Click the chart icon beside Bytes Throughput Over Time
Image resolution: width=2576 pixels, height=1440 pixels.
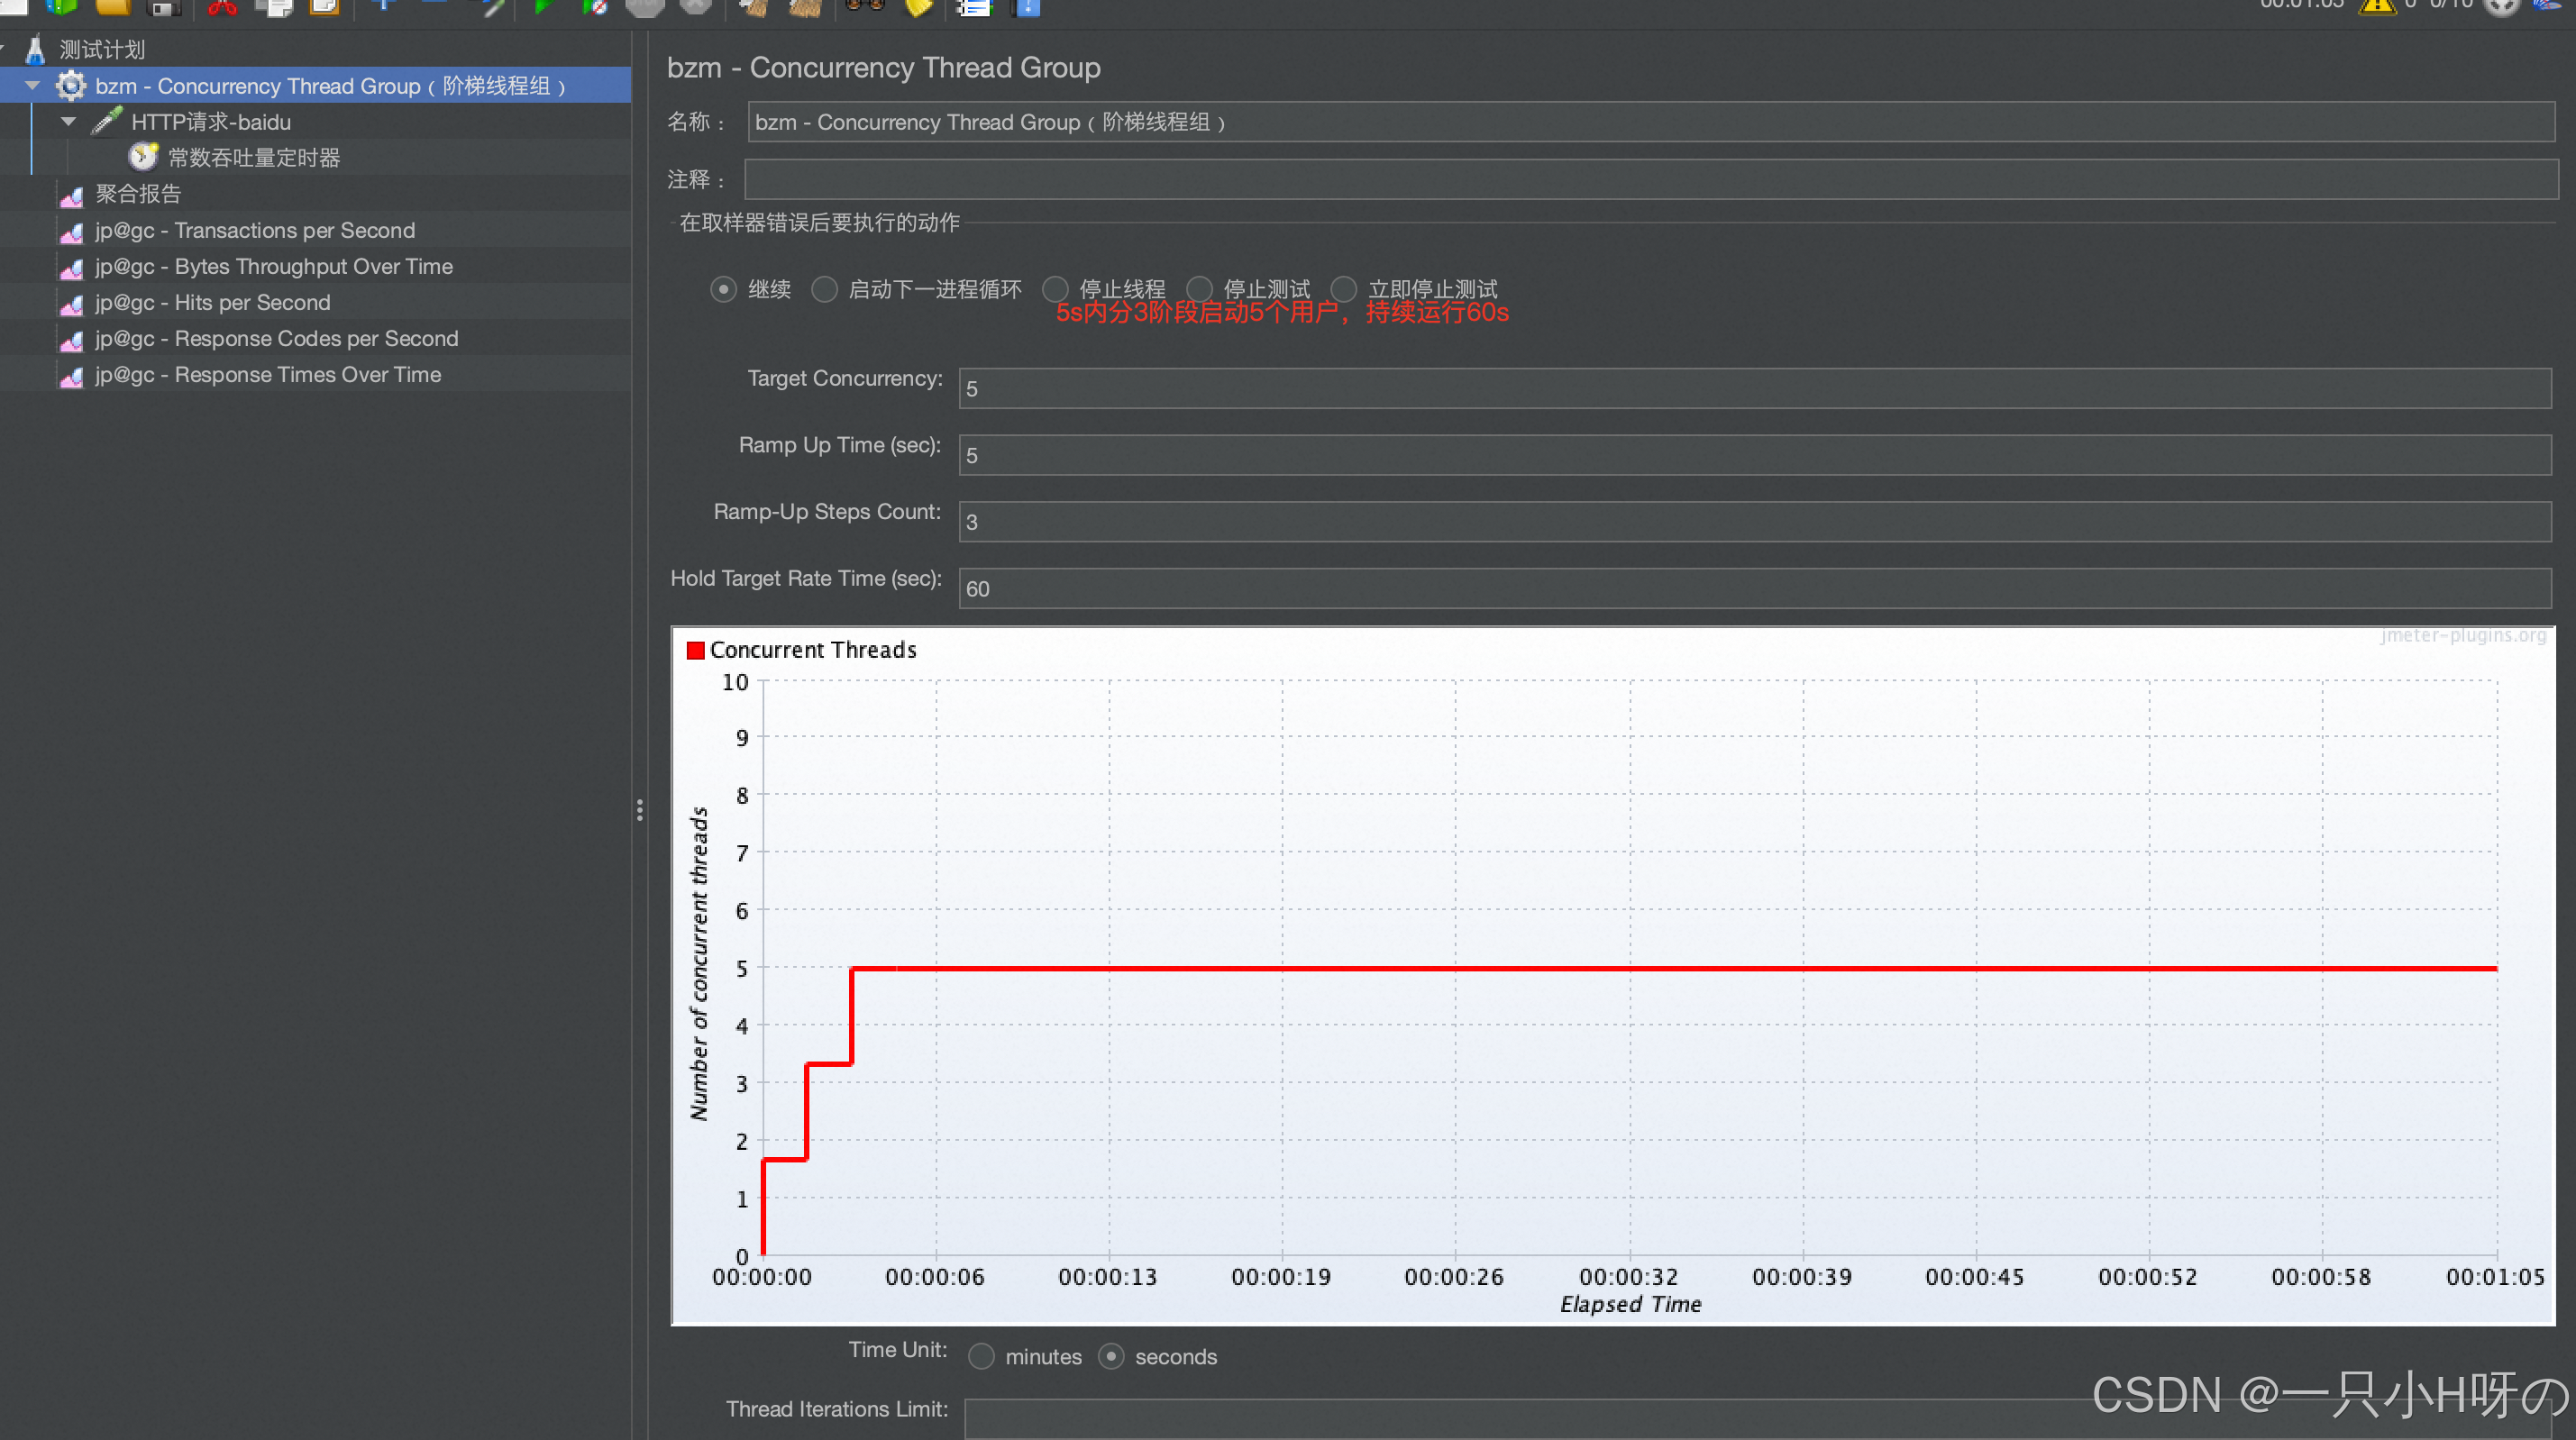tap(71, 268)
